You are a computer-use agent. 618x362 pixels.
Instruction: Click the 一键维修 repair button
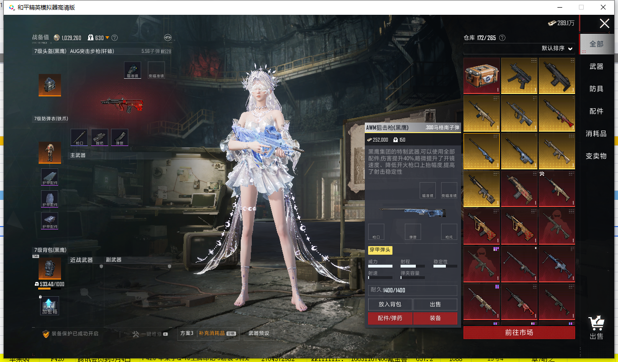(x=150, y=334)
